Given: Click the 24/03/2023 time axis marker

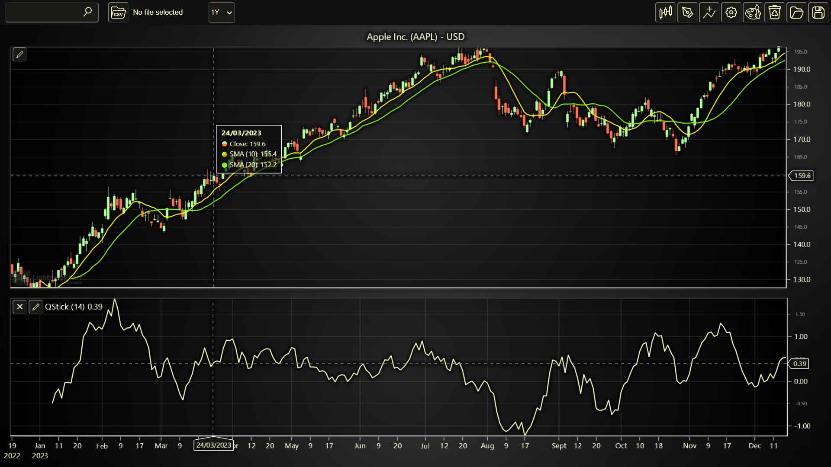Looking at the screenshot, I should 213,445.
